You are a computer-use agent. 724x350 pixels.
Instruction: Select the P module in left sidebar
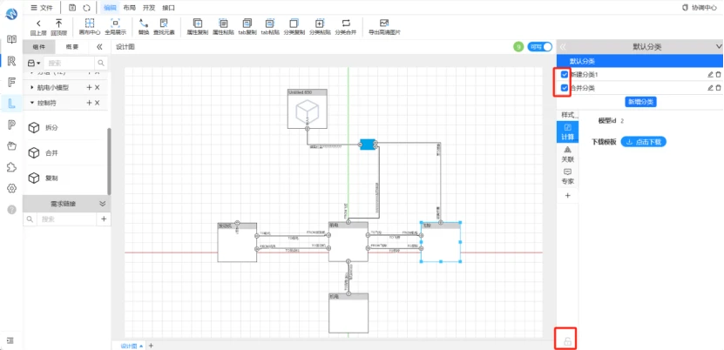coord(12,125)
